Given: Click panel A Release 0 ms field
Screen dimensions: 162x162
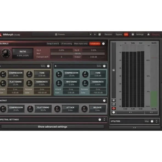Looking at the screenshot, I should [42, 89].
